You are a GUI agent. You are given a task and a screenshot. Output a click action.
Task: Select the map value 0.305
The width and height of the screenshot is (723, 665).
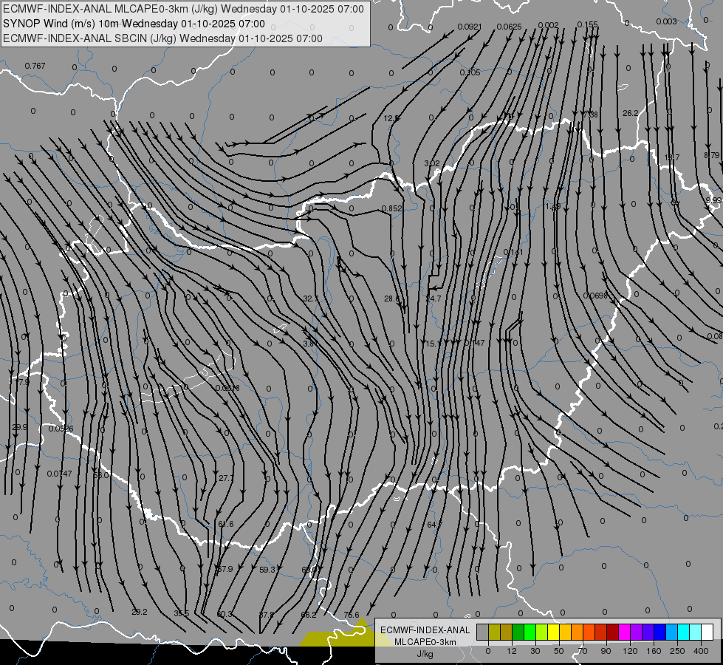(x=470, y=72)
